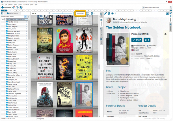Click the edit template icon in details toolbar
The image size is (173, 121).
pyautogui.click(x=167, y=13)
